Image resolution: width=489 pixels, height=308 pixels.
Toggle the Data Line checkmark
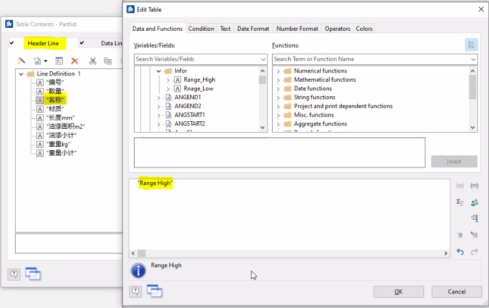click(x=82, y=43)
